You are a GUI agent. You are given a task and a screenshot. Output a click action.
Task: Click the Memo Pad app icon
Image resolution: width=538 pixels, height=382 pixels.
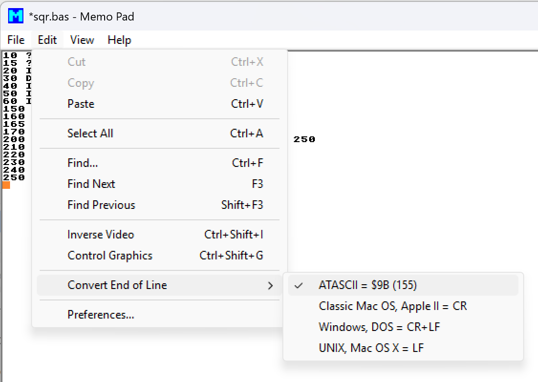(16, 16)
